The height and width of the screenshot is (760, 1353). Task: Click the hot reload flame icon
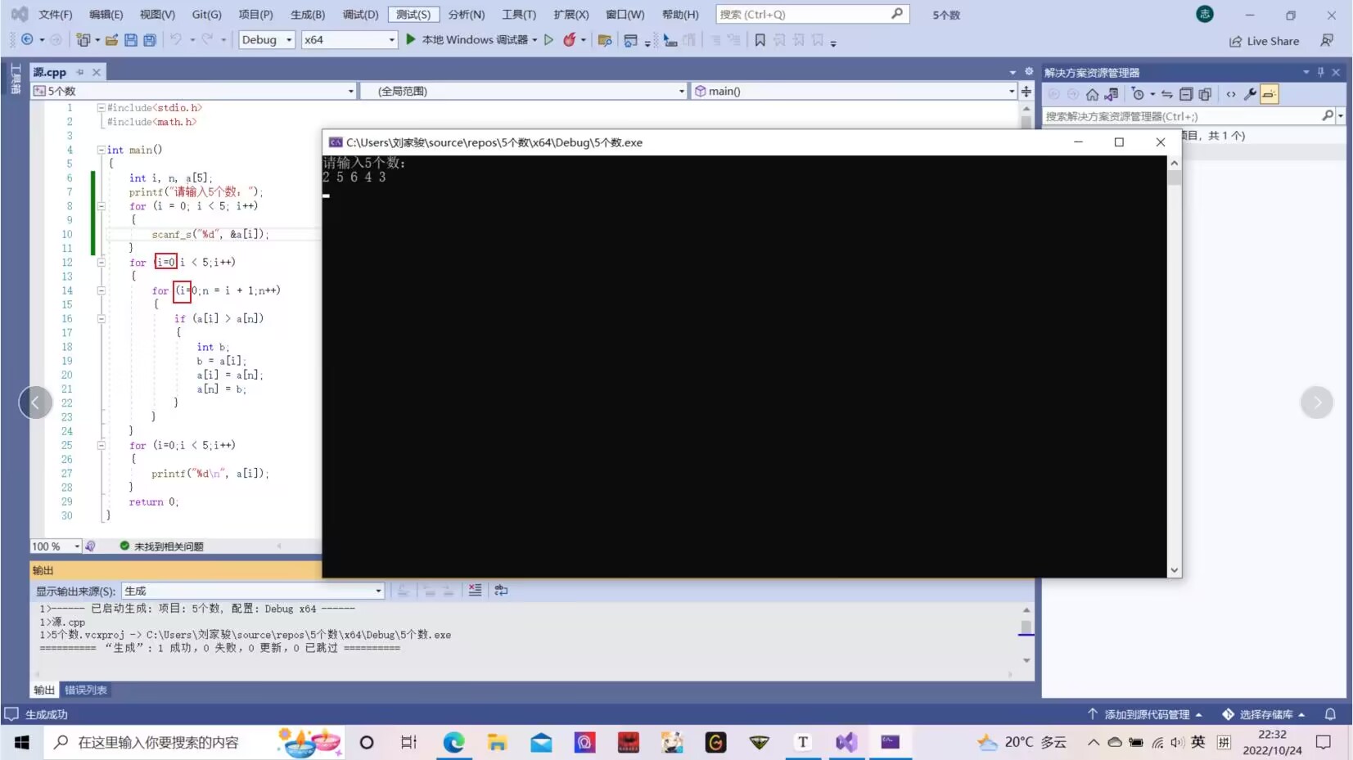point(570,39)
